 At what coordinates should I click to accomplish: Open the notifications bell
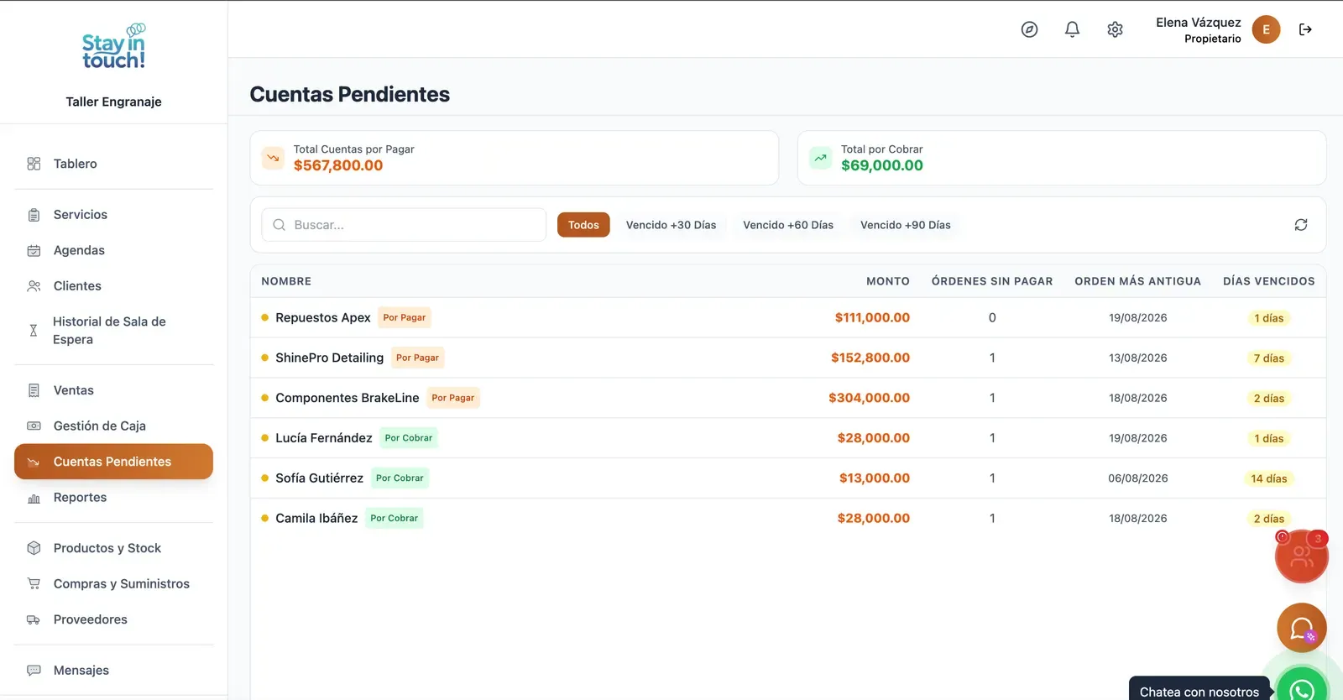(x=1072, y=29)
